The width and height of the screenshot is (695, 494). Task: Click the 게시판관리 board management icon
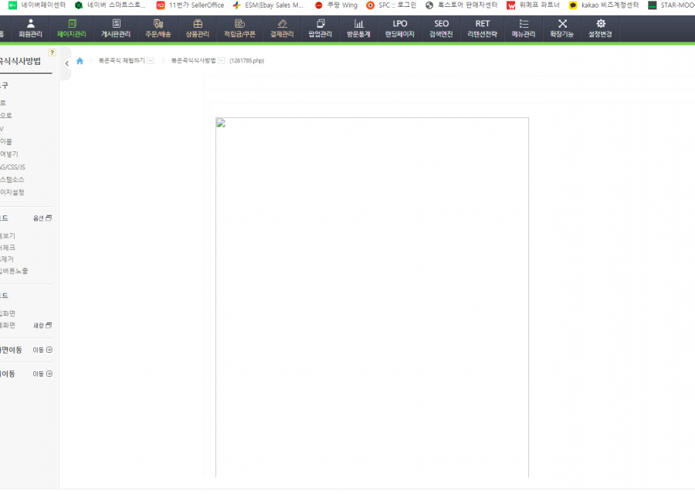[116, 29]
